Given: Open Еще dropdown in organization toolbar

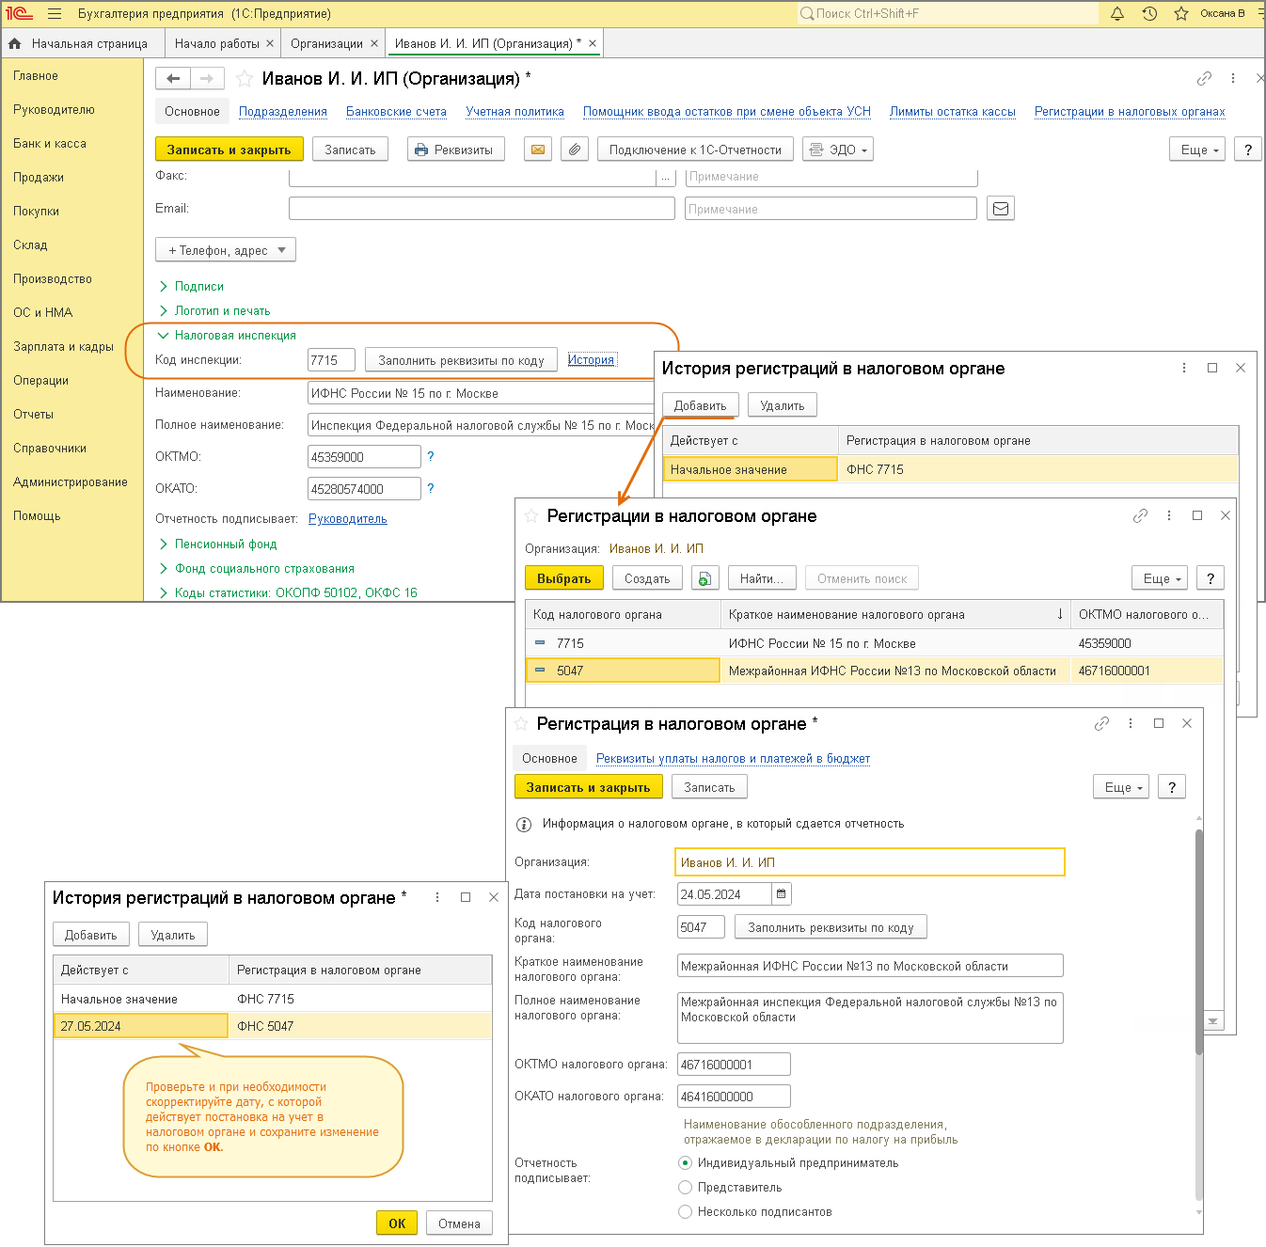Looking at the screenshot, I should (x=1197, y=150).
